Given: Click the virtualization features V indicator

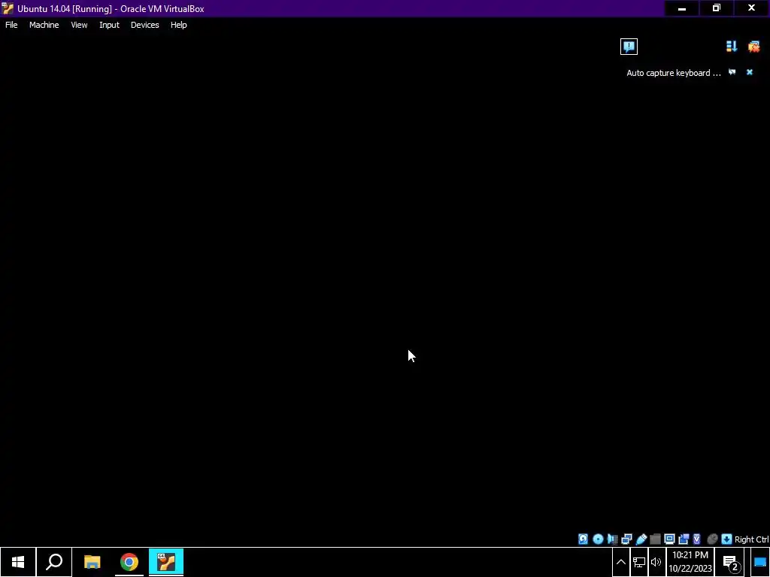Looking at the screenshot, I should pos(697,539).
